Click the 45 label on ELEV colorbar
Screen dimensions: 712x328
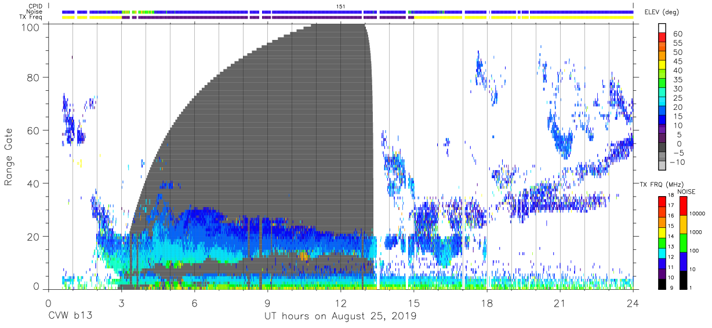click(678, 61)
